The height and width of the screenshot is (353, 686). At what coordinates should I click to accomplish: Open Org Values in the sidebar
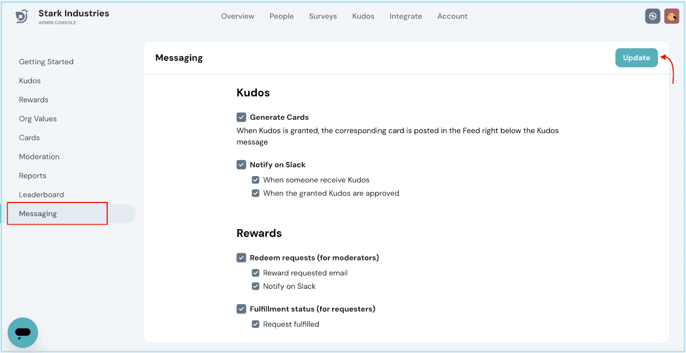click(38, 119)
